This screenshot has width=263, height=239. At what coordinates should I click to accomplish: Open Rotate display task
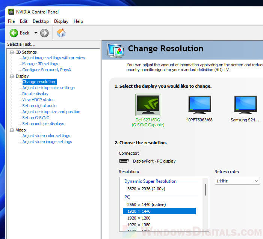pos(35,94)
